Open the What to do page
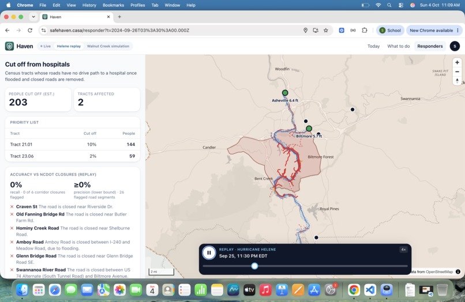Screen dimensions: 465x302 click(x=398, y=46)
